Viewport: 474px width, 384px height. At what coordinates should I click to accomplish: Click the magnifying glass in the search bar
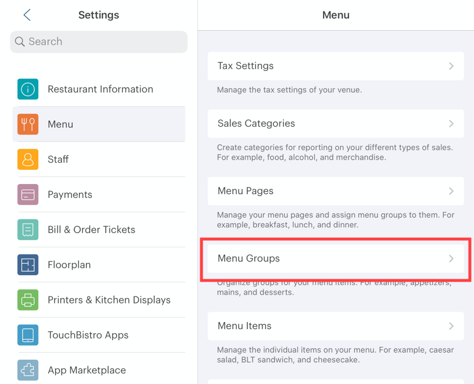coord(20,42)
